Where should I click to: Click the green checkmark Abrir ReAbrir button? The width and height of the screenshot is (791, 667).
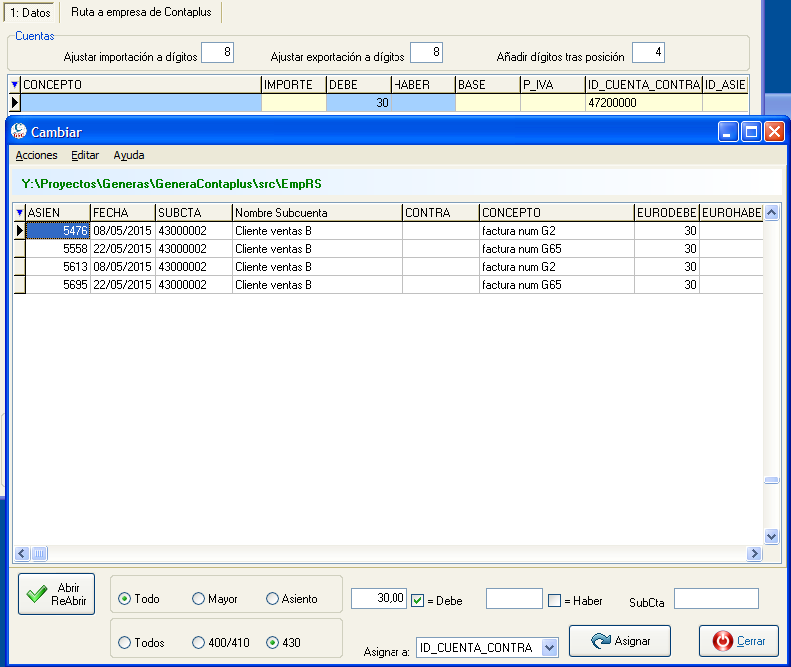pyautogui.click(x=57, y=594)
